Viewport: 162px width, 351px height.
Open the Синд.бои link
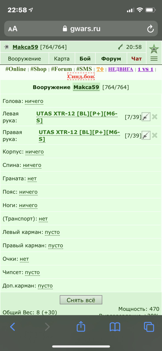(x=81, y=77)
